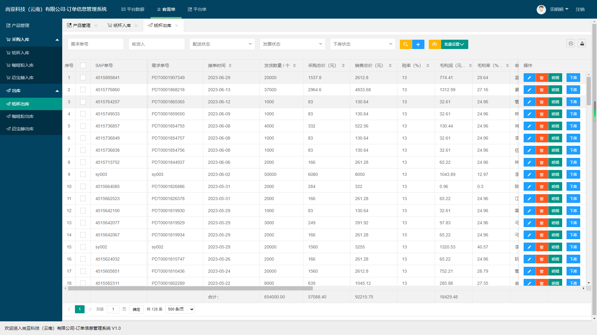Check the row 4515642067 checkbox
The width and height of the screenshot is (597, 335).
(83, 235)
